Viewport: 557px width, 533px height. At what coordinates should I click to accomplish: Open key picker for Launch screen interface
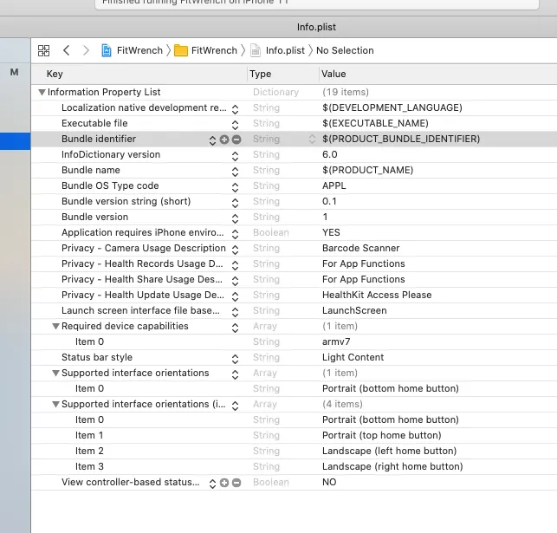point(235,312)
